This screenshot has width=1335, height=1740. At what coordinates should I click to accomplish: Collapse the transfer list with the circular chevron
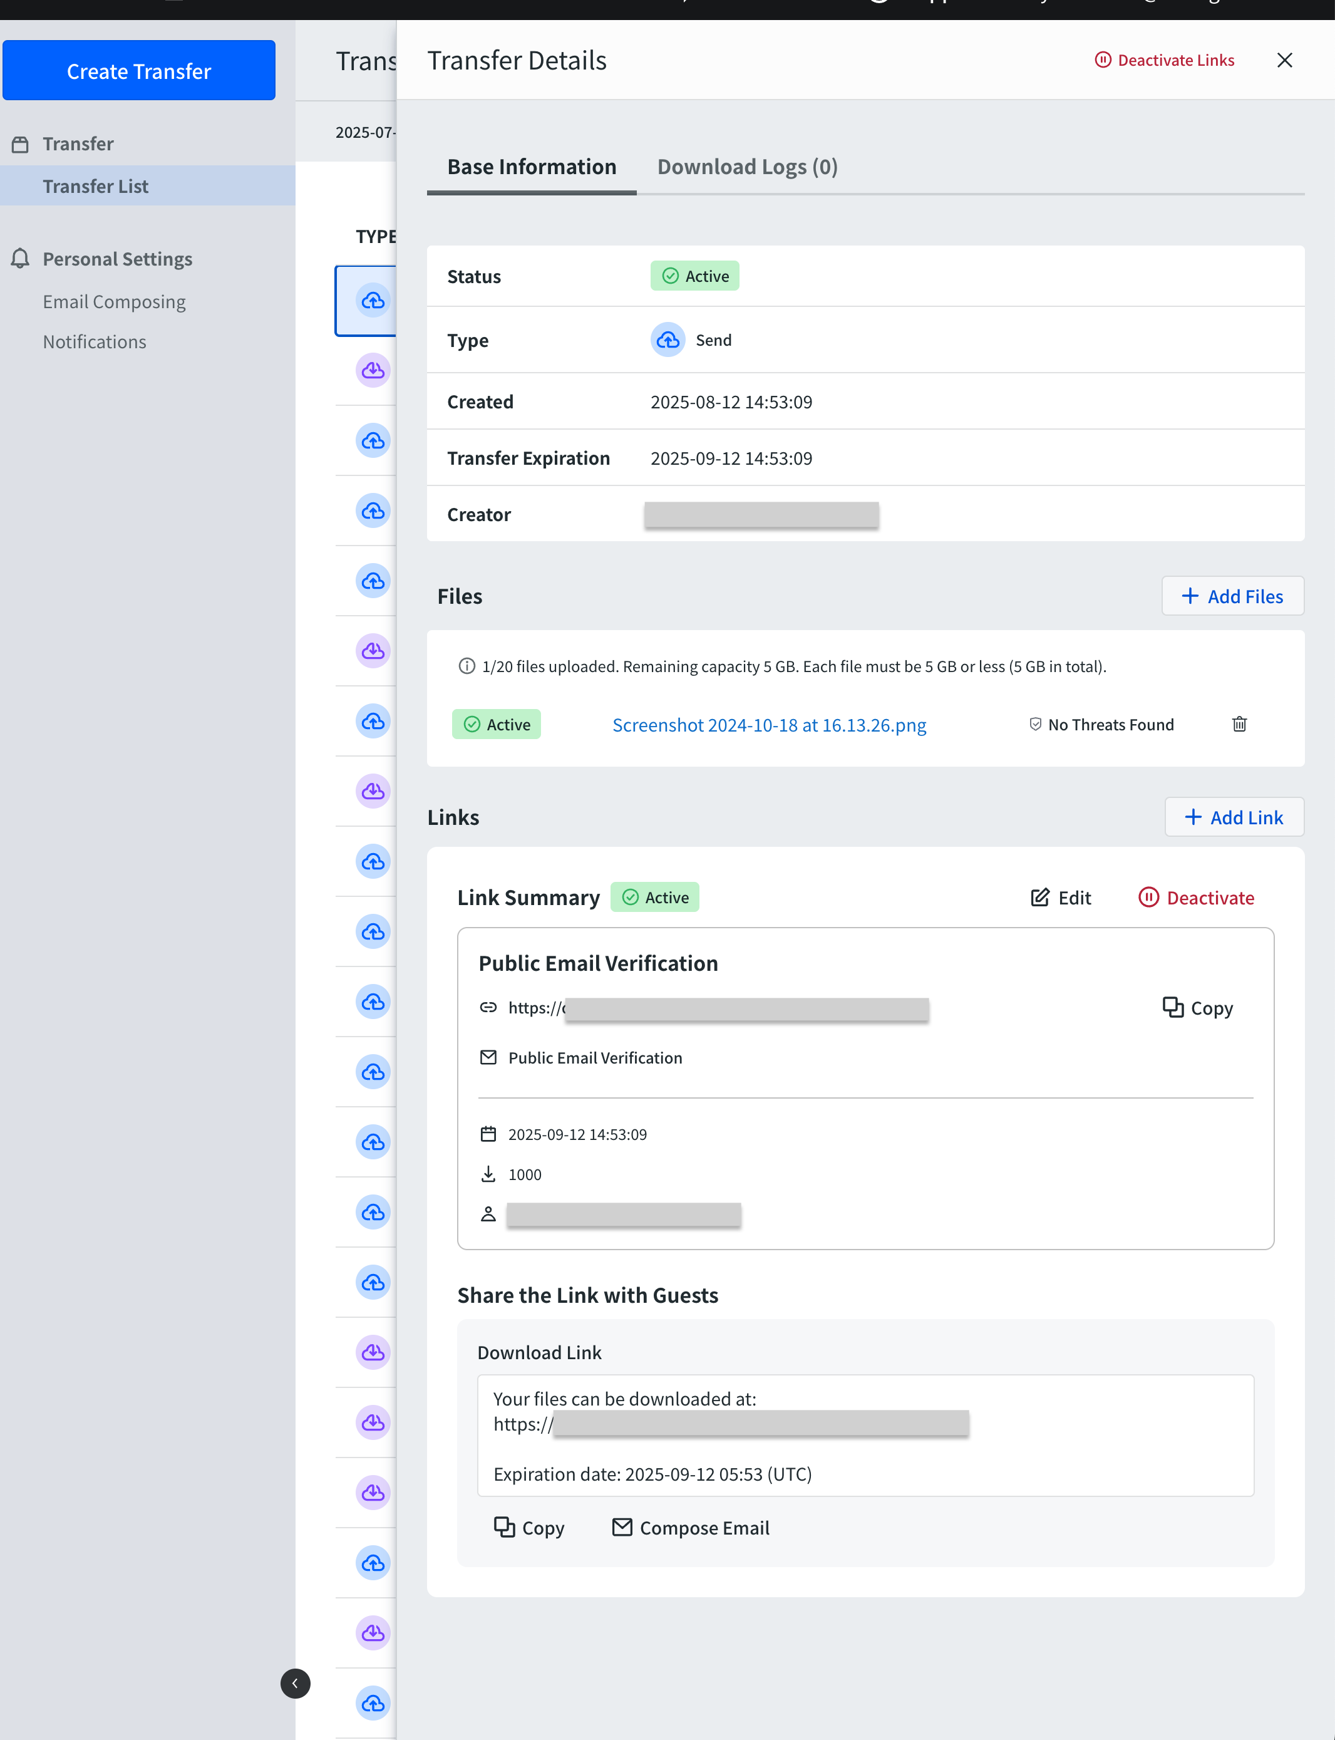click(296, 1684)
